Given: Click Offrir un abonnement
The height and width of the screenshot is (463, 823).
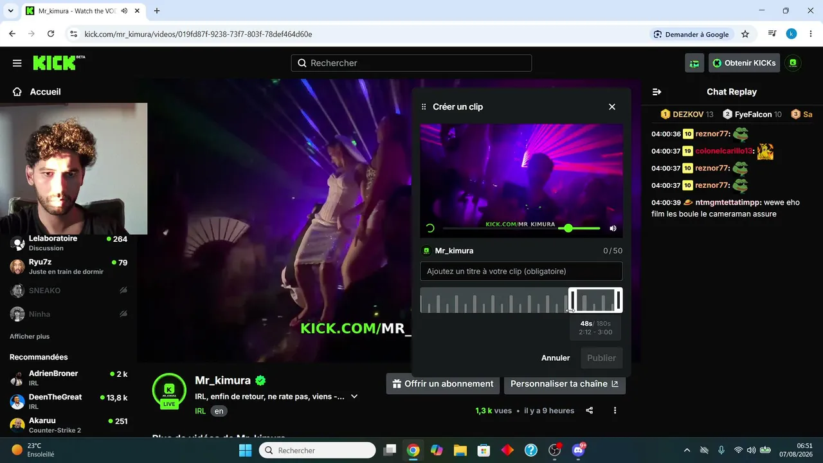Looking at the screenshot, I should 443,384.
